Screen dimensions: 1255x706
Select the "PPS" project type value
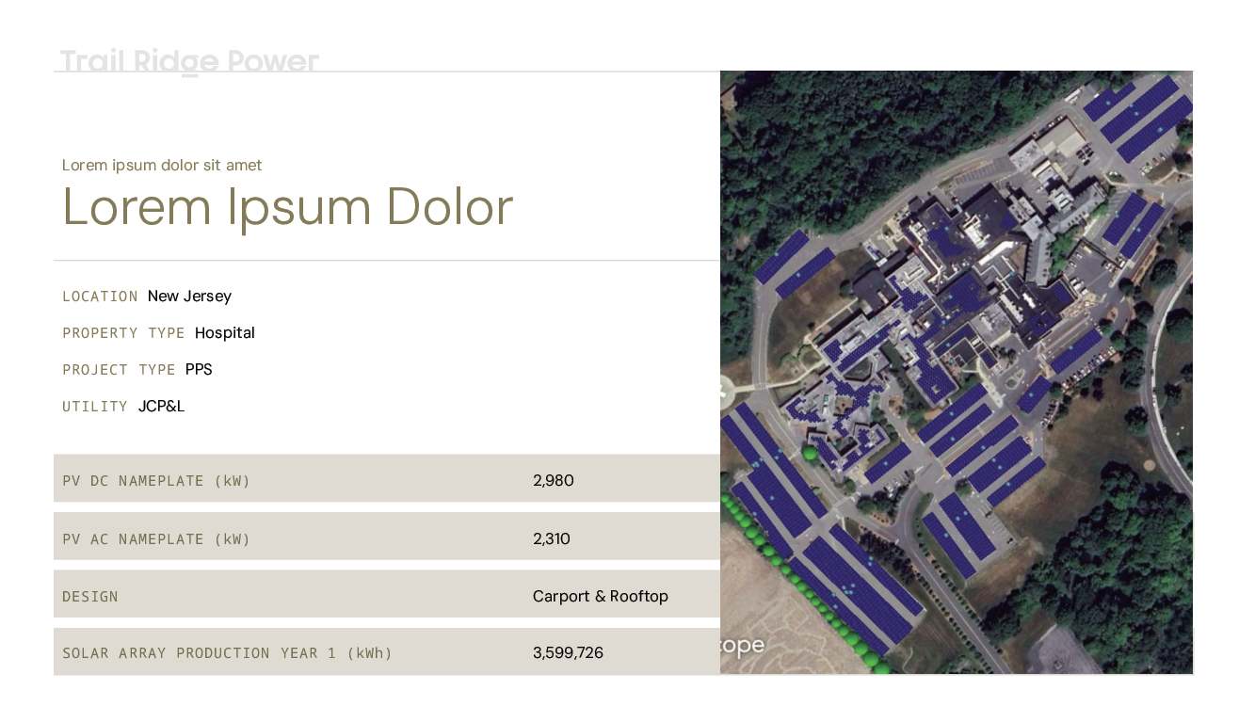click(199, 370)
